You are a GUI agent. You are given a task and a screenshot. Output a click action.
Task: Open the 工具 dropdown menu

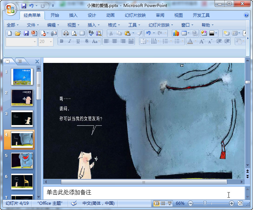(134, 25)
